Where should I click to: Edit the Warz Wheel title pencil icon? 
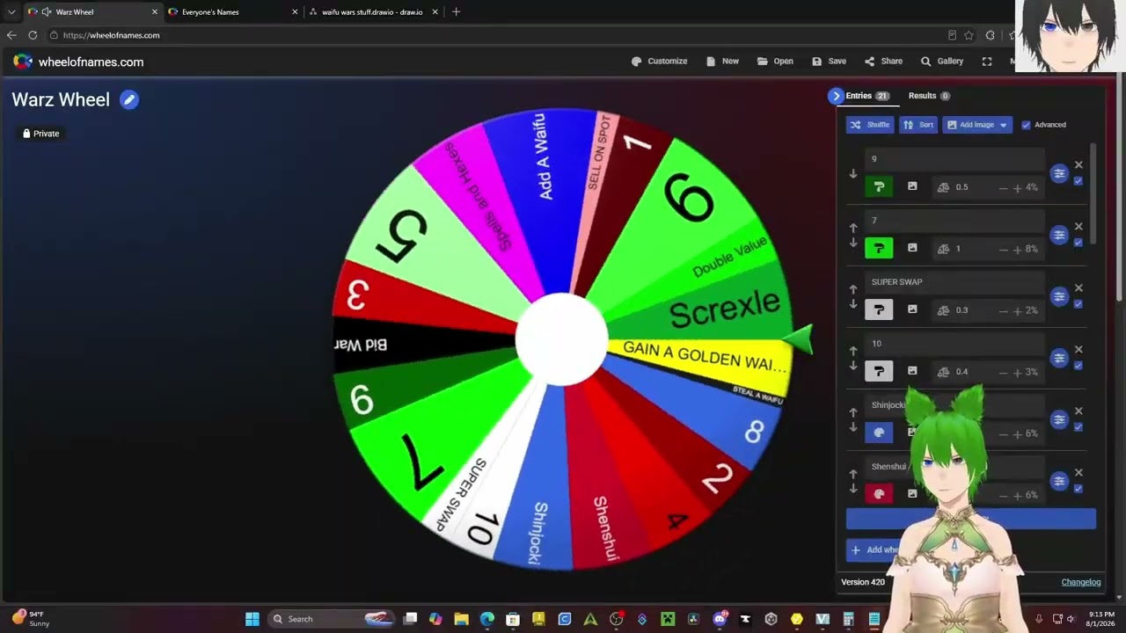(x=129, y=99)
